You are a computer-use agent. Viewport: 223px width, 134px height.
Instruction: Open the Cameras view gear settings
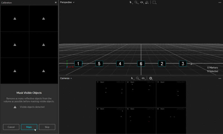[151, 79]
